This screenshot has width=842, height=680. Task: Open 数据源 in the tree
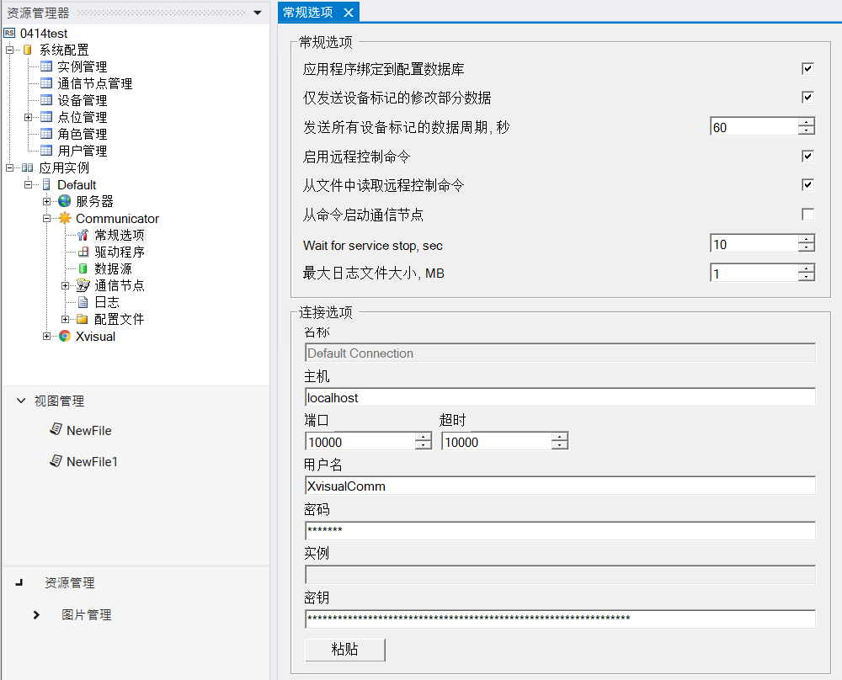(113, 268)
